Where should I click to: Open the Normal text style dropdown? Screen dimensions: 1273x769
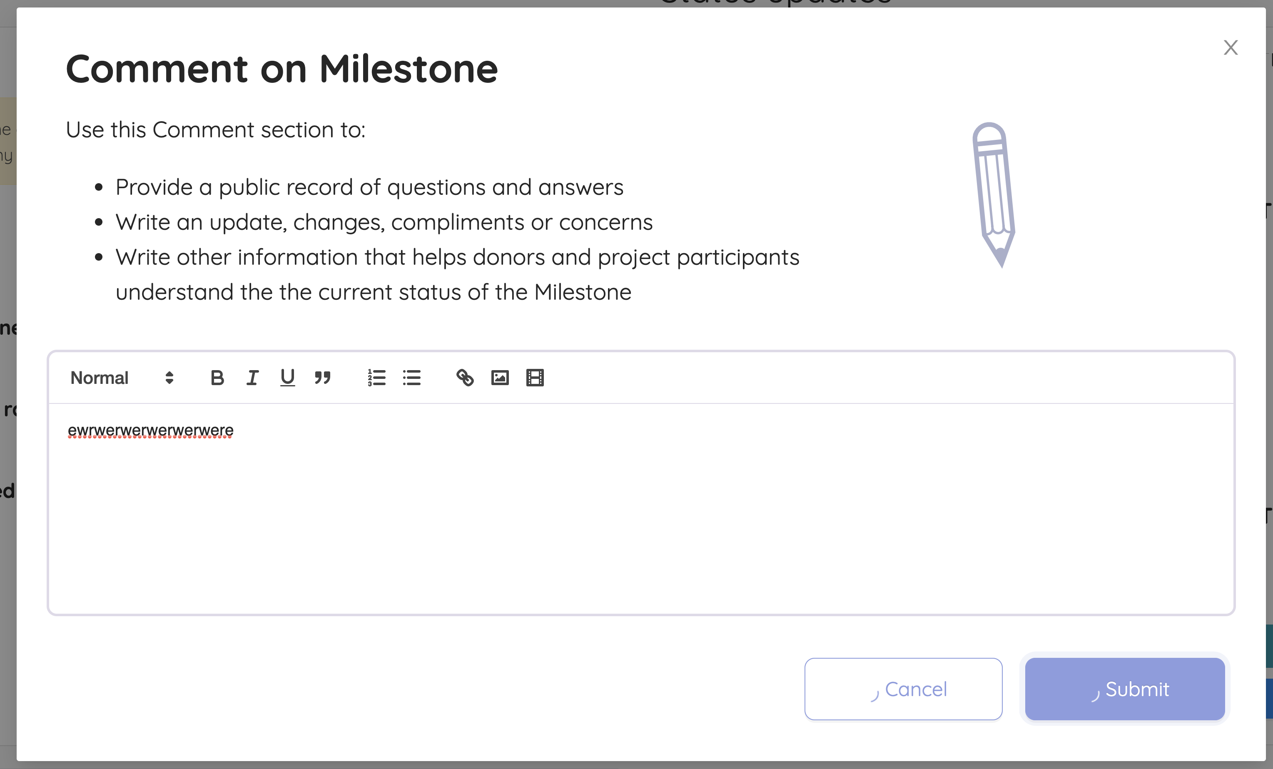[122, 378]
